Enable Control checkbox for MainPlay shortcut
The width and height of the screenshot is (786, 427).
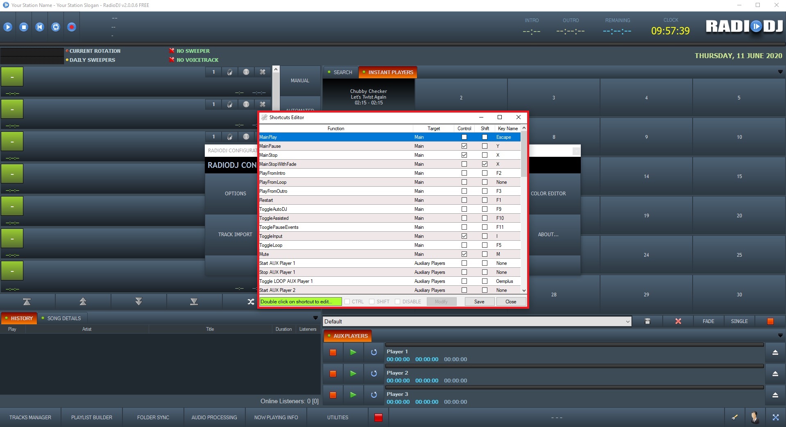(x=464, y=137)
